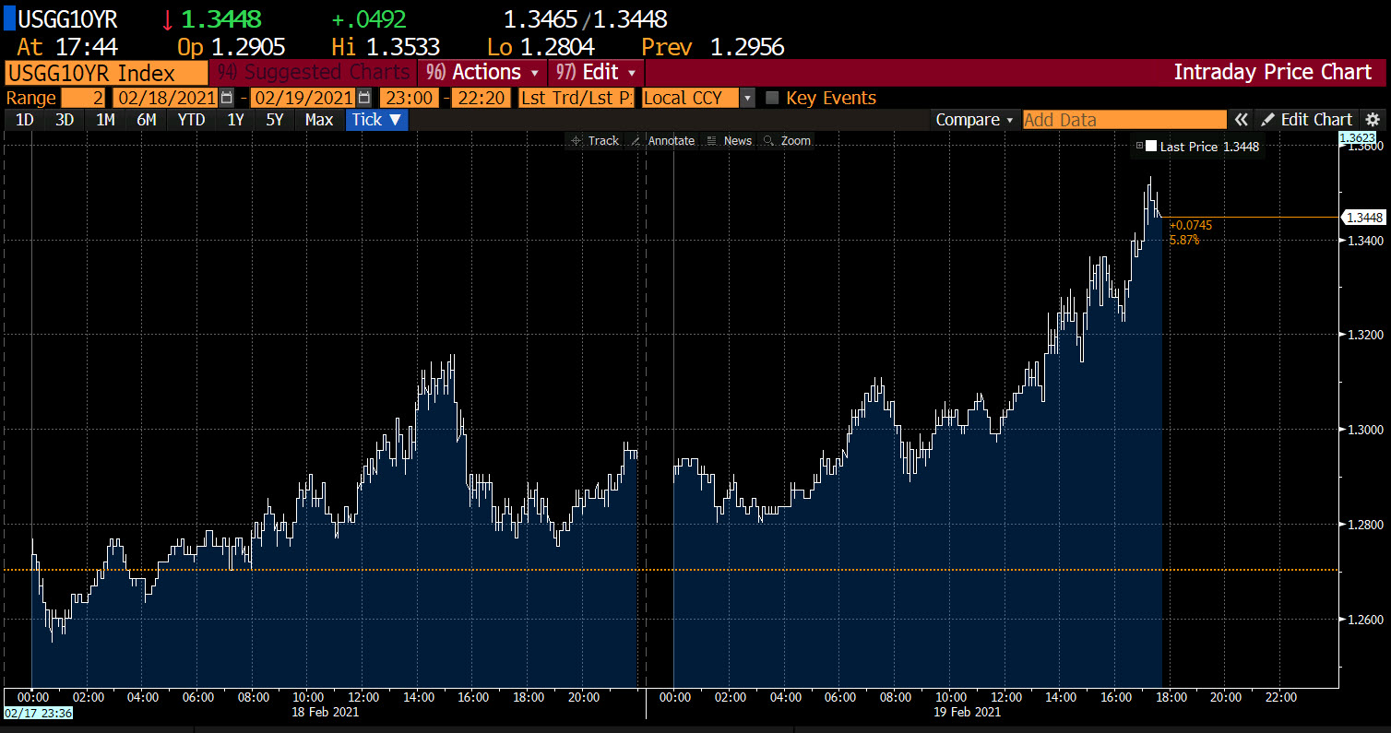Select the 1Y range tab
Viewport: 1391px width, 733px height.
pos(235,120)
